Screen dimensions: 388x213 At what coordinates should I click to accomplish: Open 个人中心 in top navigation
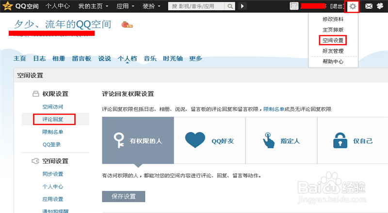point(57,6)
